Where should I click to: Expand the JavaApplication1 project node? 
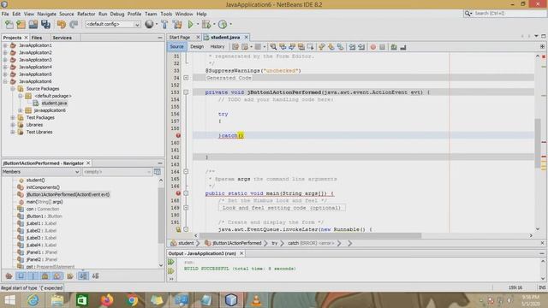5,45
